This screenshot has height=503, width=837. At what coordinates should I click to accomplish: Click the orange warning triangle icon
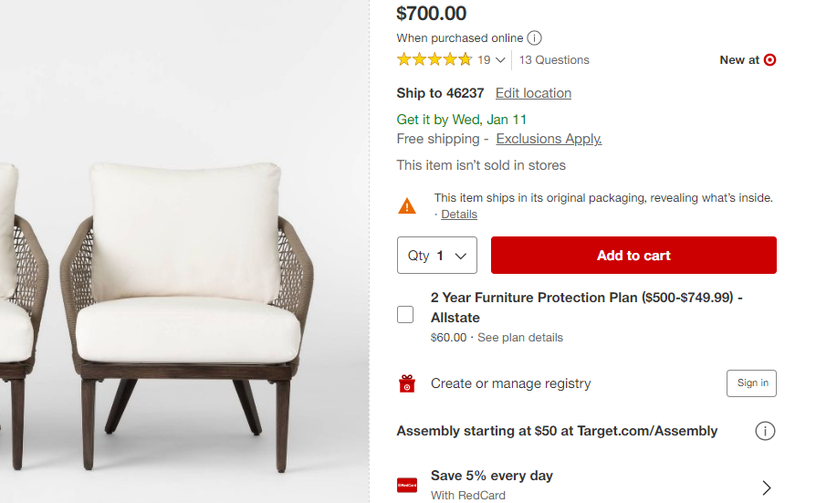(407, 205)
